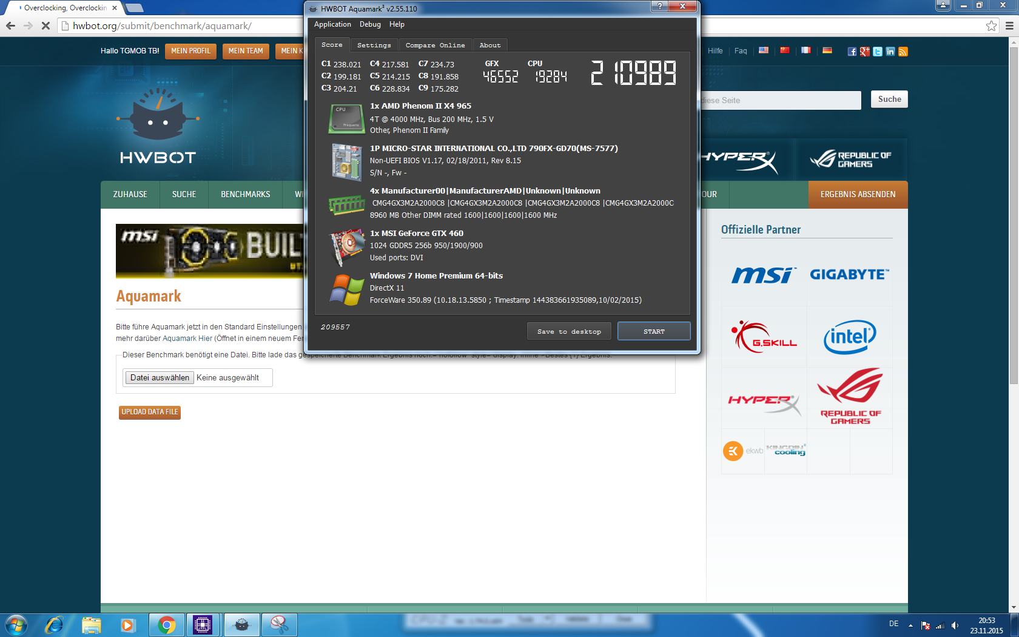Open Chrome menu hamburger icon

pyautogui.click(x=1009, y=25)
